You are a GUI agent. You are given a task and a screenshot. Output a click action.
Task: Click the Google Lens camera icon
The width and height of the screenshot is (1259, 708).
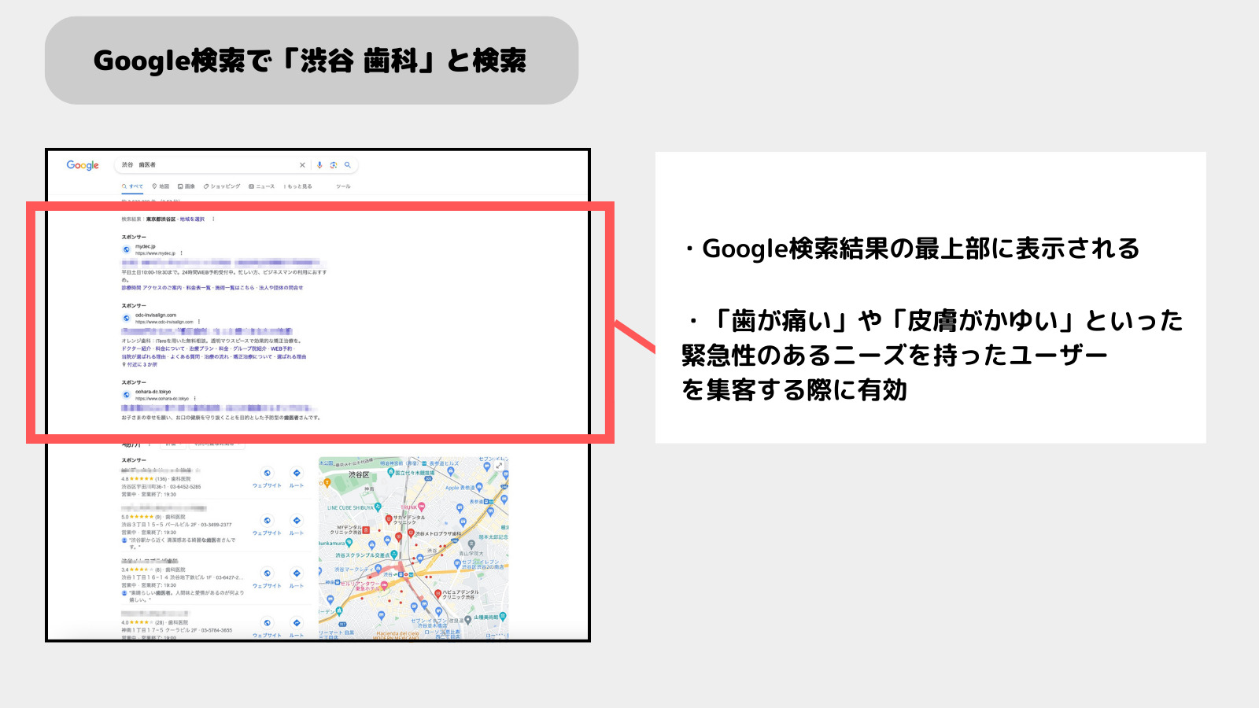pos(334,165)
